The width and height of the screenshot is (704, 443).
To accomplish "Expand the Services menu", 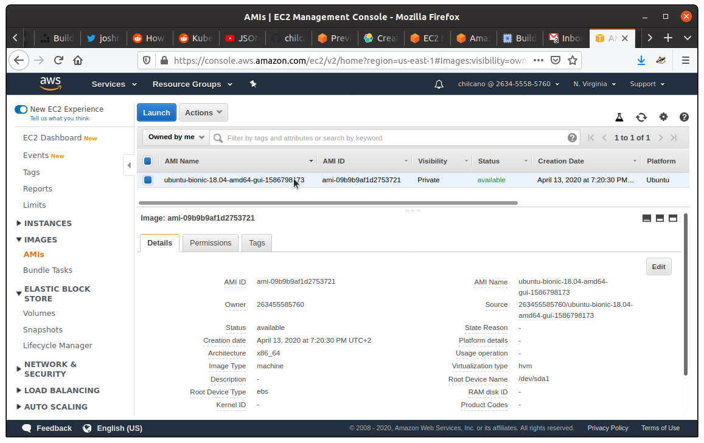I will (114, 84).
